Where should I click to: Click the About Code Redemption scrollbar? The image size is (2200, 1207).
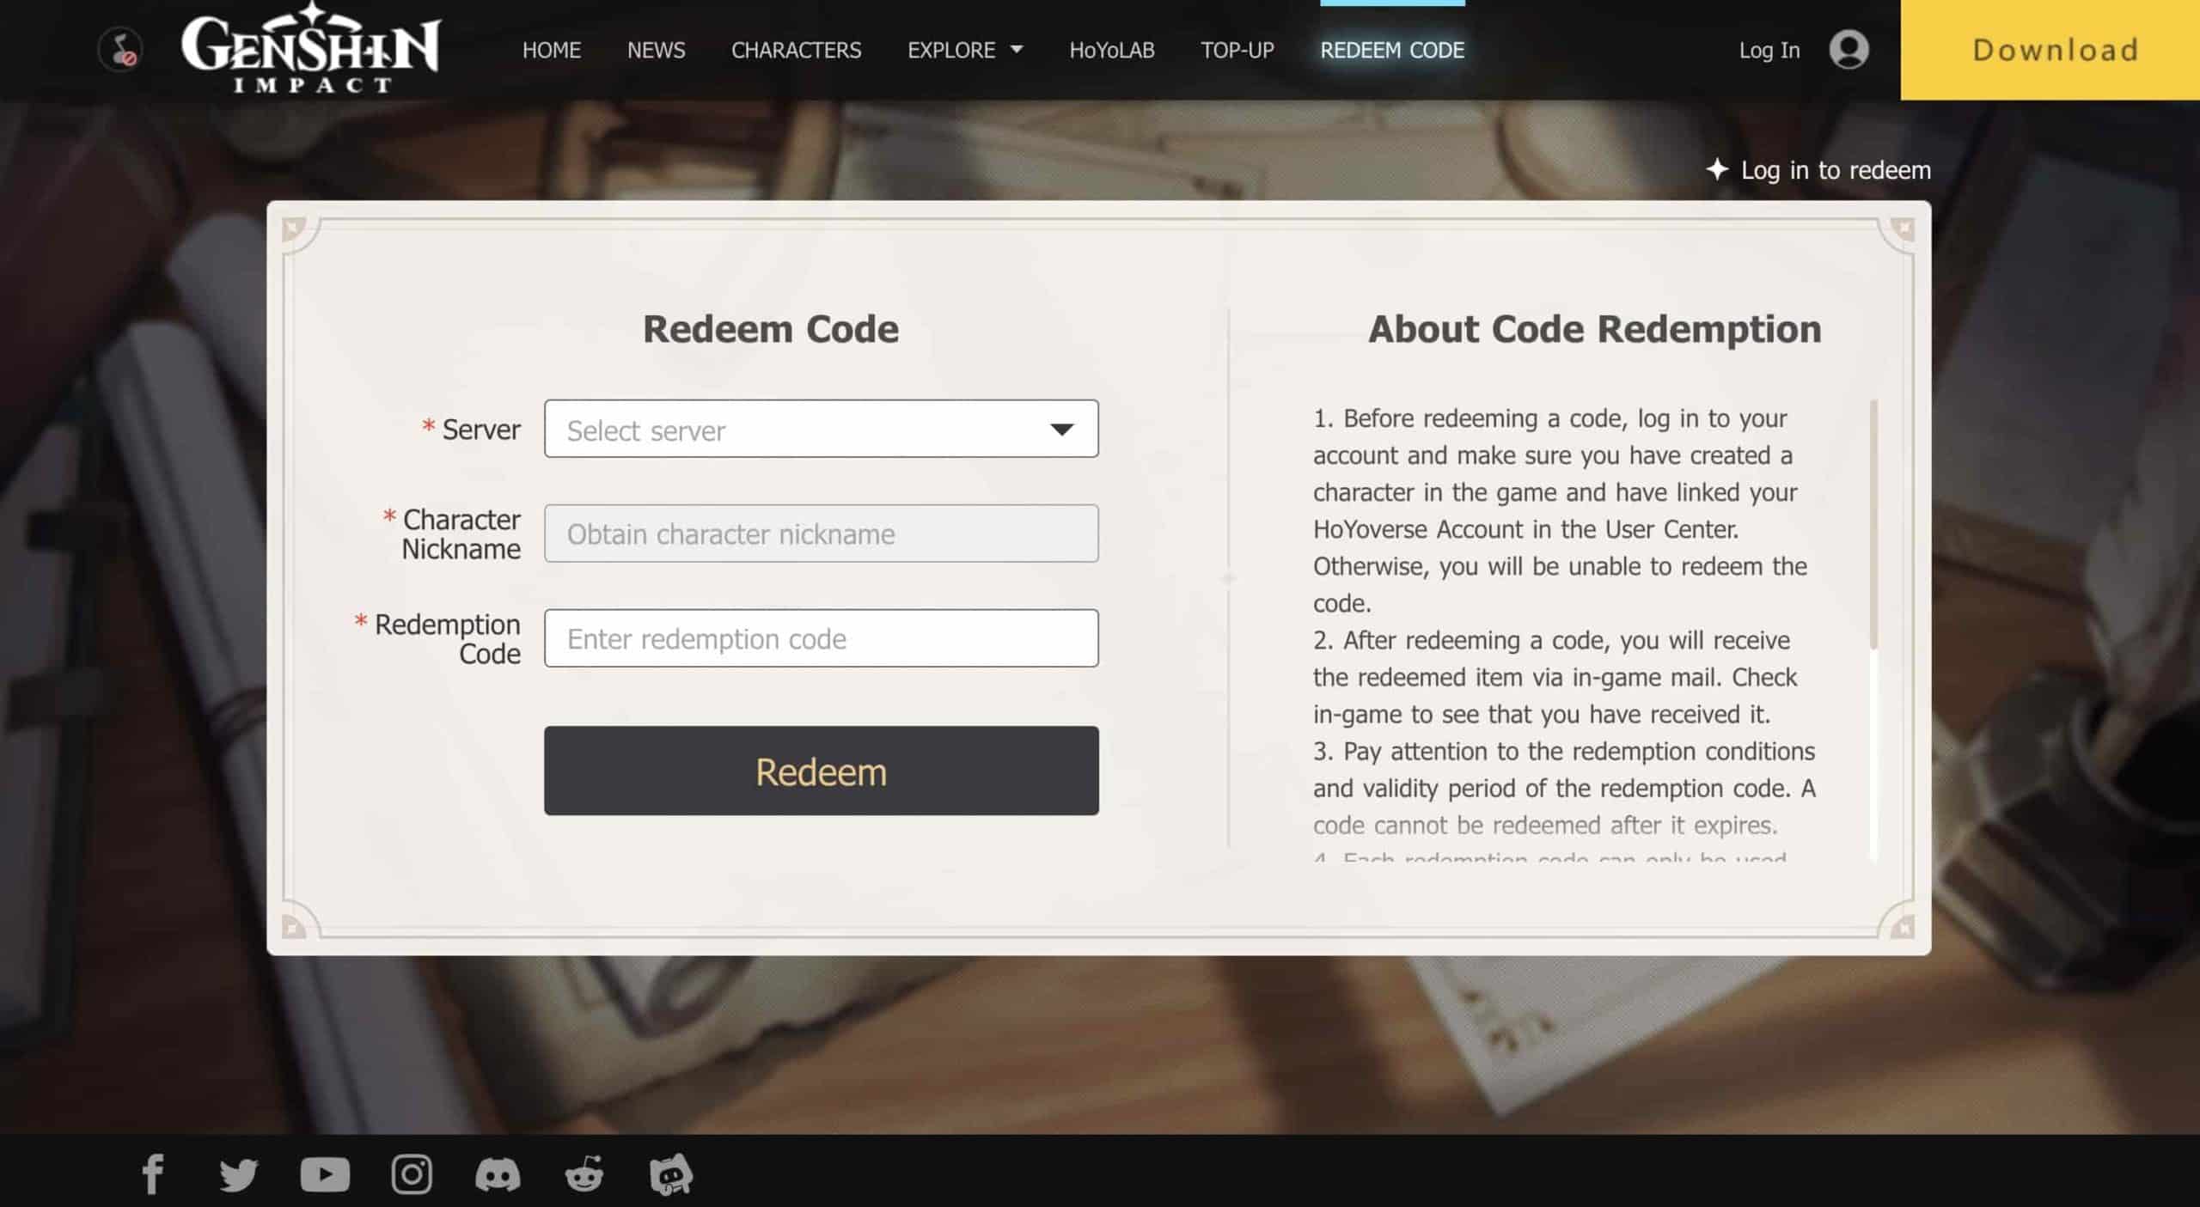1873,524
